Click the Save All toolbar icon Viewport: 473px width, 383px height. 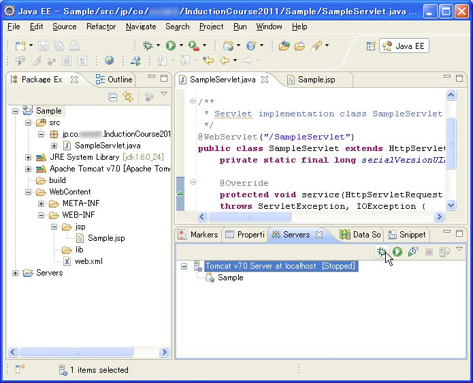pyautogui.click(x=59, y=46)
